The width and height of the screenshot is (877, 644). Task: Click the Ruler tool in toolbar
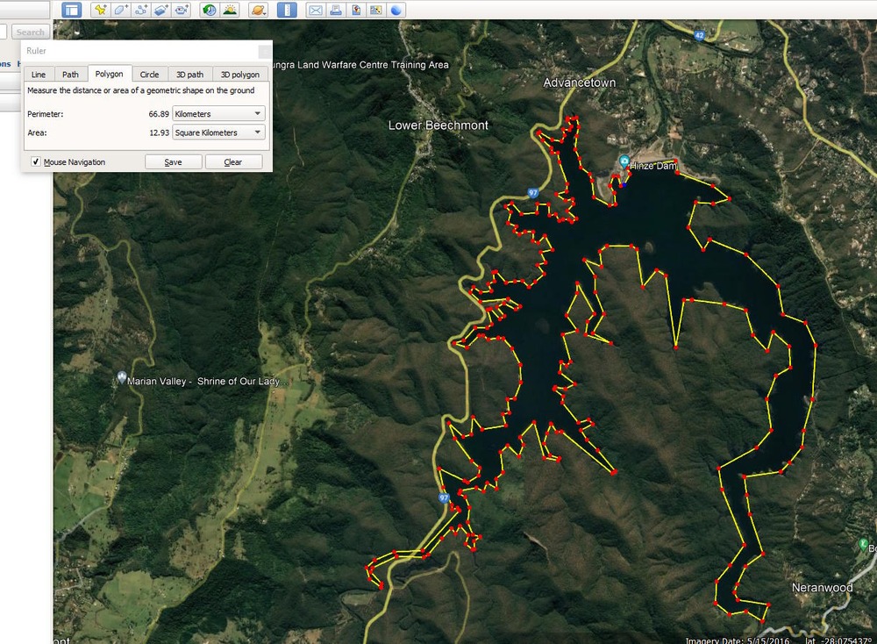(287, 11)
